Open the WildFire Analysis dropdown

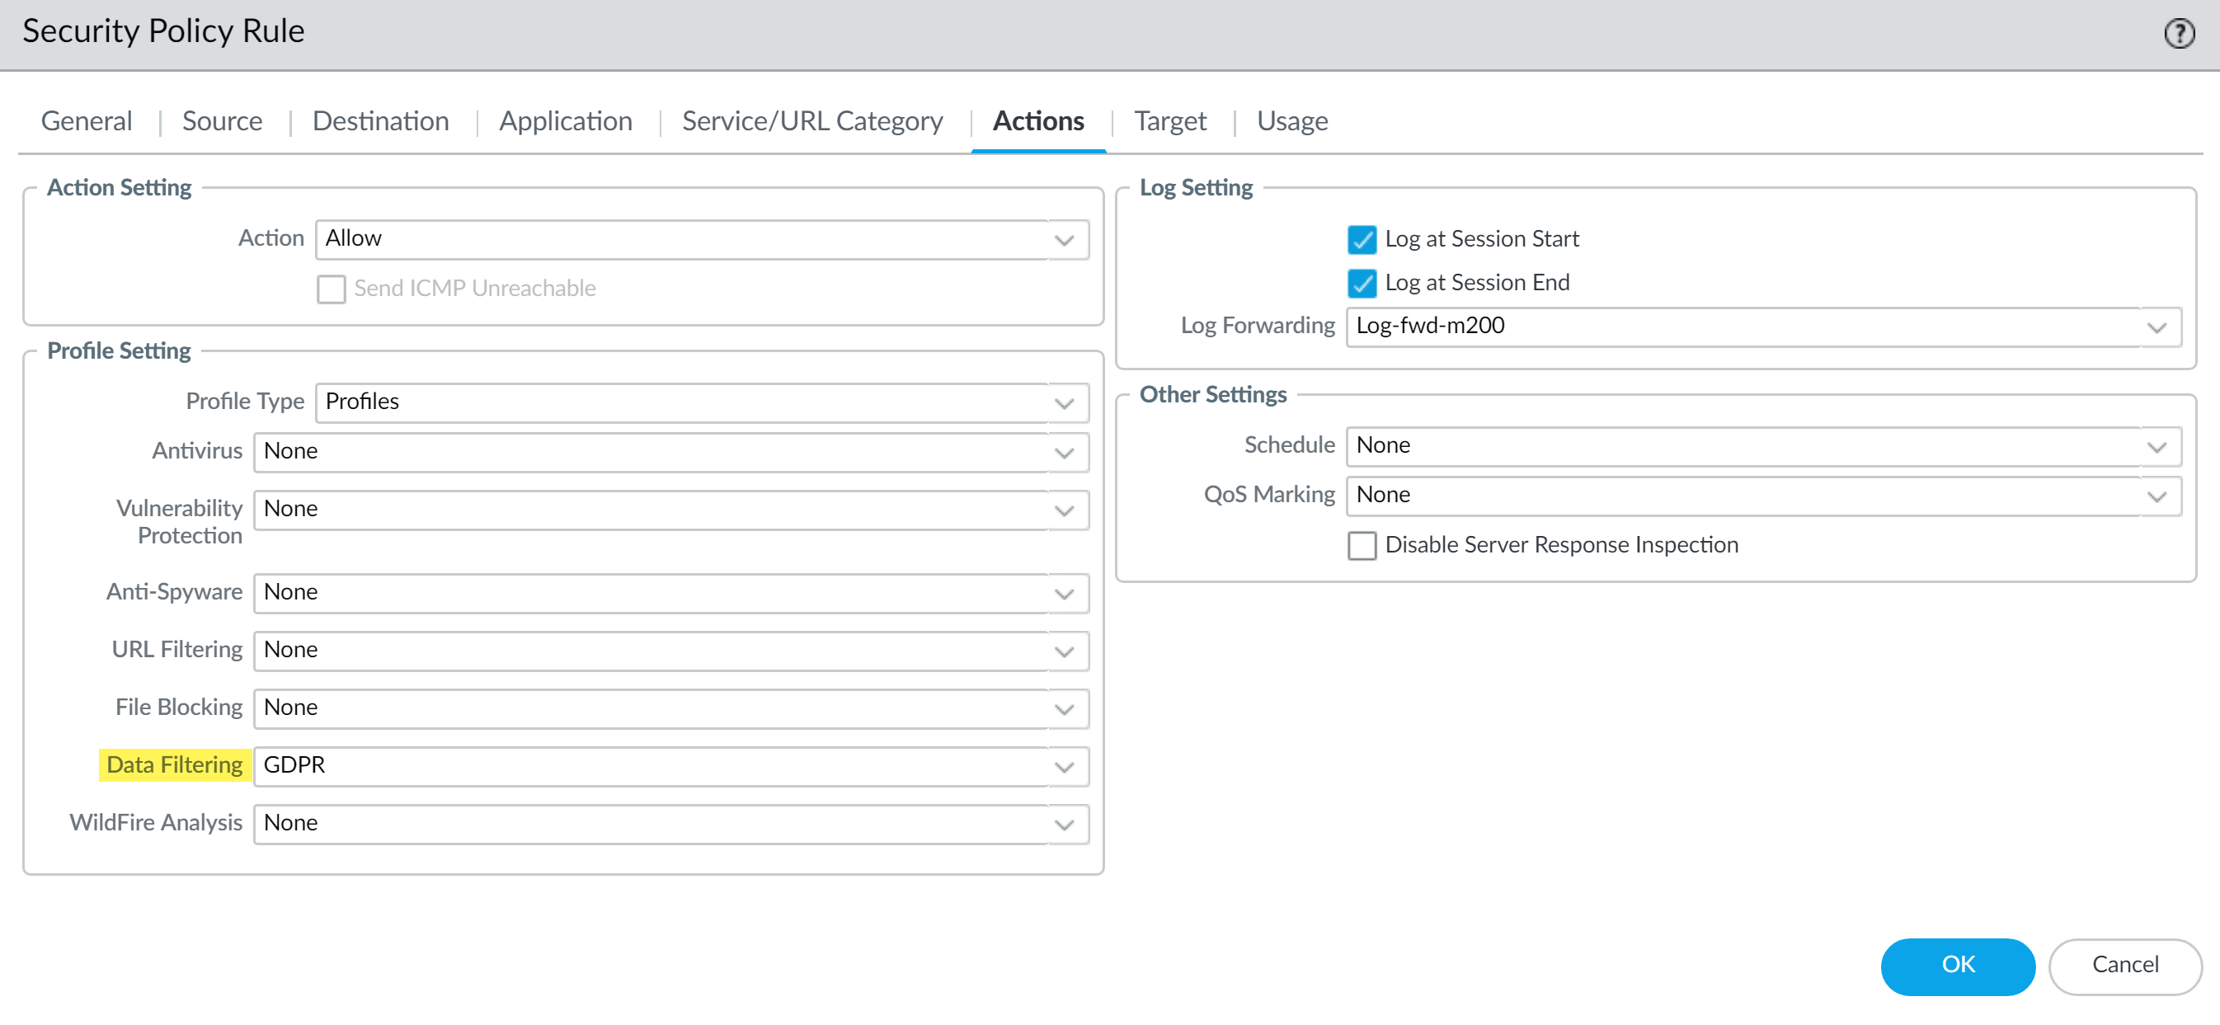click(1065, 824)
